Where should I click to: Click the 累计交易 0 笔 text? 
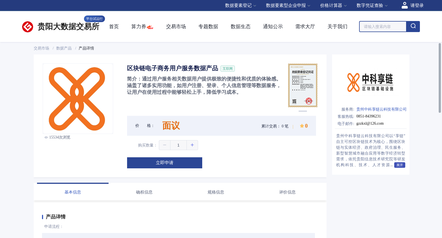[275, 126]
